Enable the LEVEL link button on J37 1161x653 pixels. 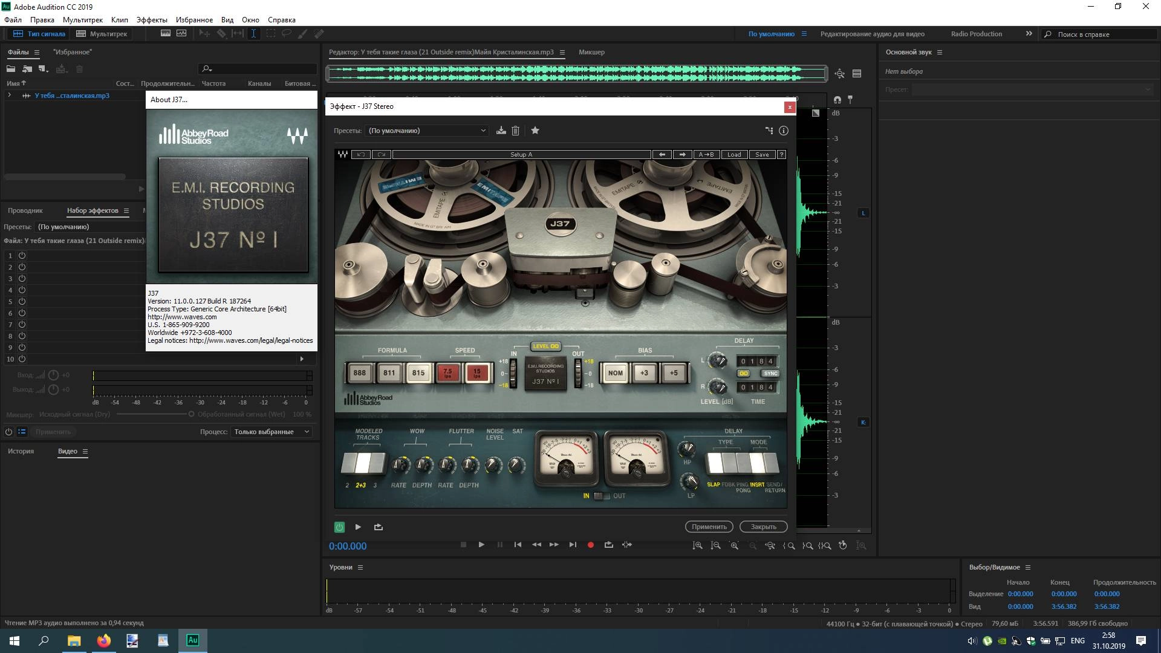[545, 346]
